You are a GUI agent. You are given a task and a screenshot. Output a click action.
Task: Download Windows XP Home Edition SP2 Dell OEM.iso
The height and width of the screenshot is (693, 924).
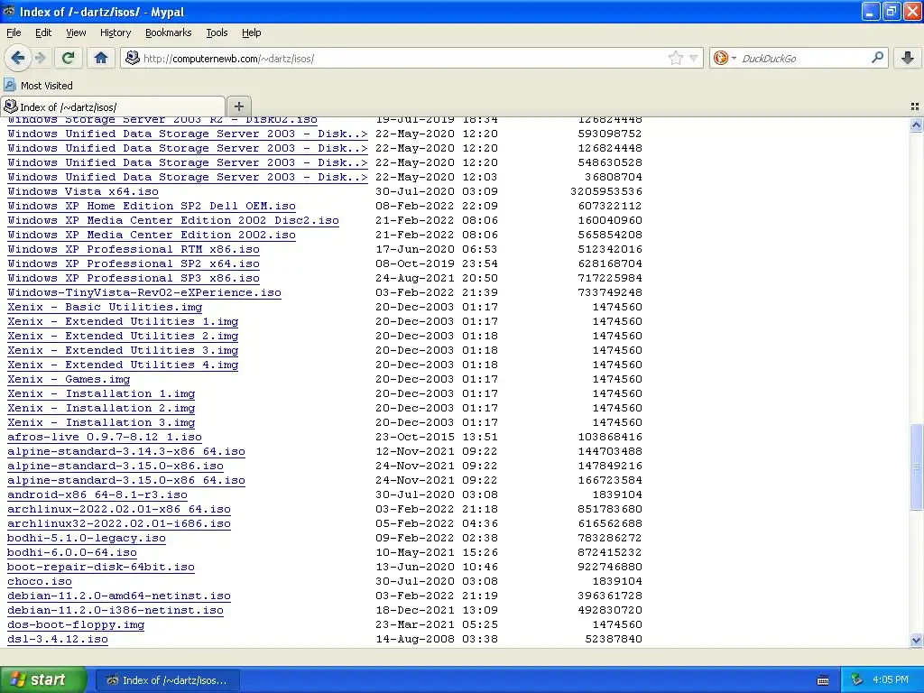tap(152, 207)
